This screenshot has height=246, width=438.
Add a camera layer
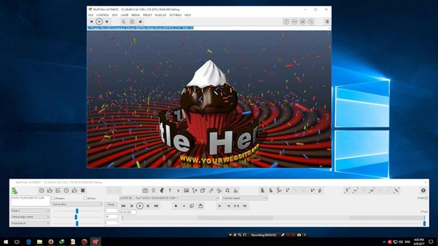click(145, 190)
